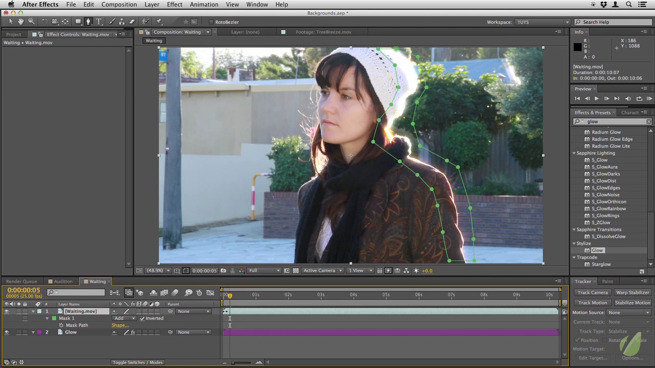Select the Hand tool

(x=21, y=21)
